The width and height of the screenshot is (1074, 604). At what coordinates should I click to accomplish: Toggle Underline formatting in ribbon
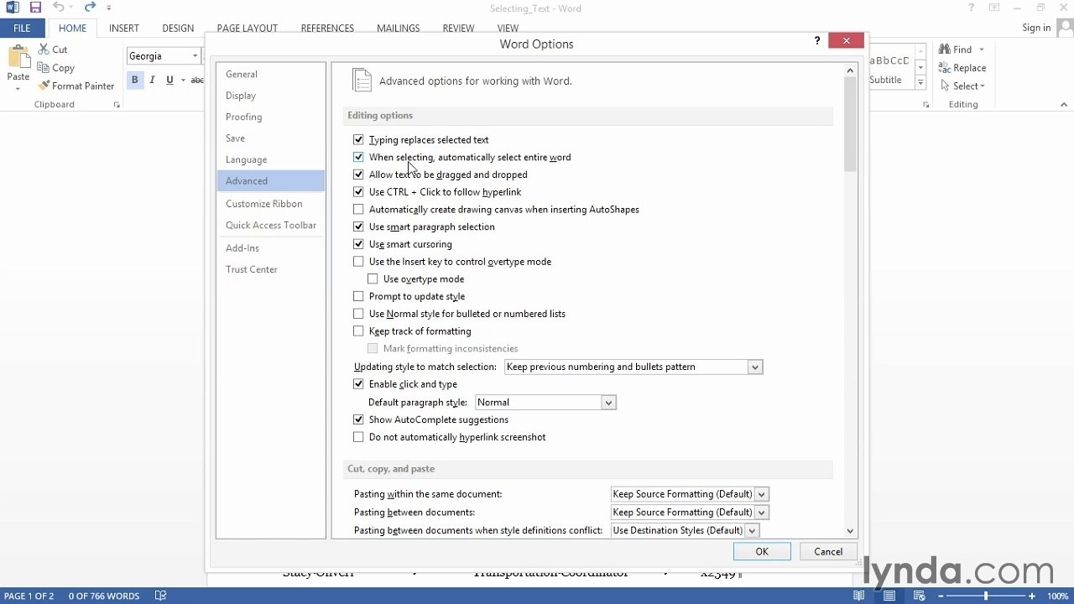pos(169,80)
